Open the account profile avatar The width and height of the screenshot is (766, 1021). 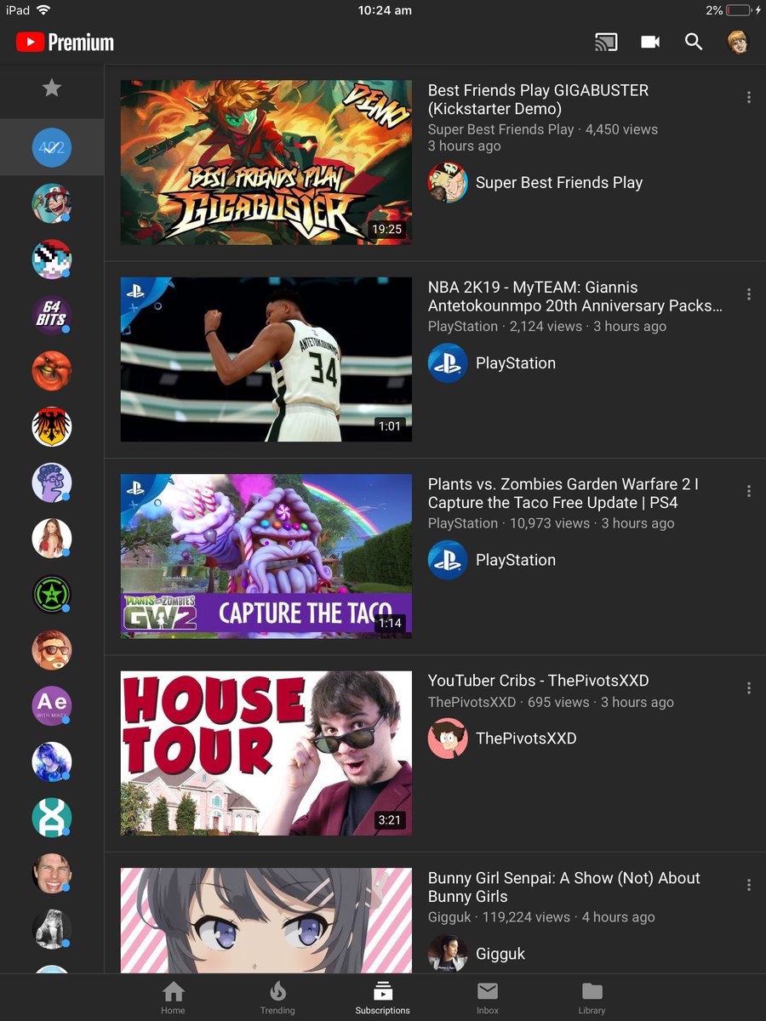tap(738, 42)
